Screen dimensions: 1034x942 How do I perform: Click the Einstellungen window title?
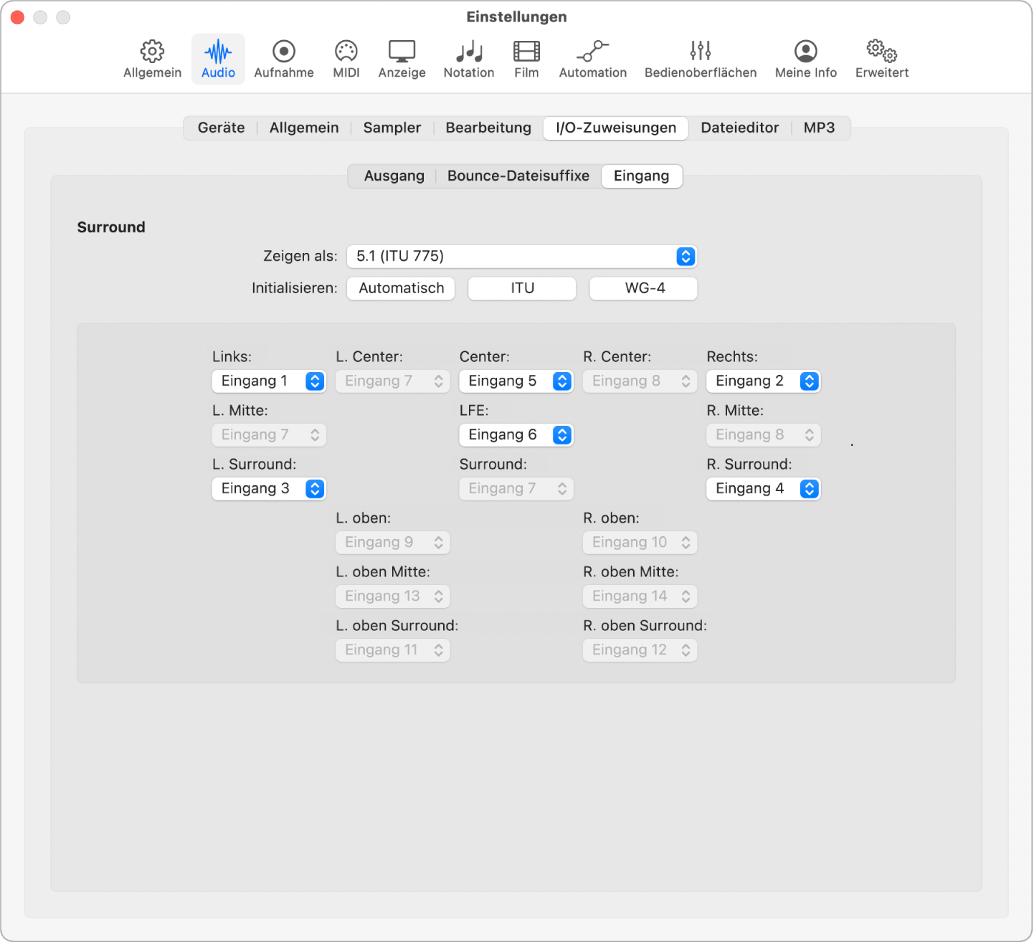516,16
